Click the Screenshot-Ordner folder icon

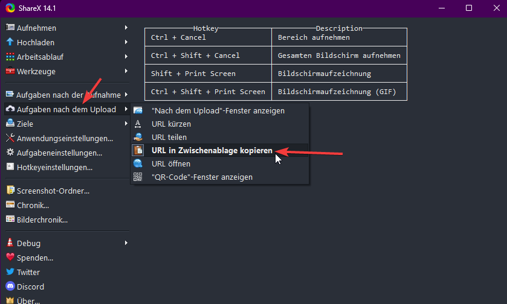click(10, 191)
